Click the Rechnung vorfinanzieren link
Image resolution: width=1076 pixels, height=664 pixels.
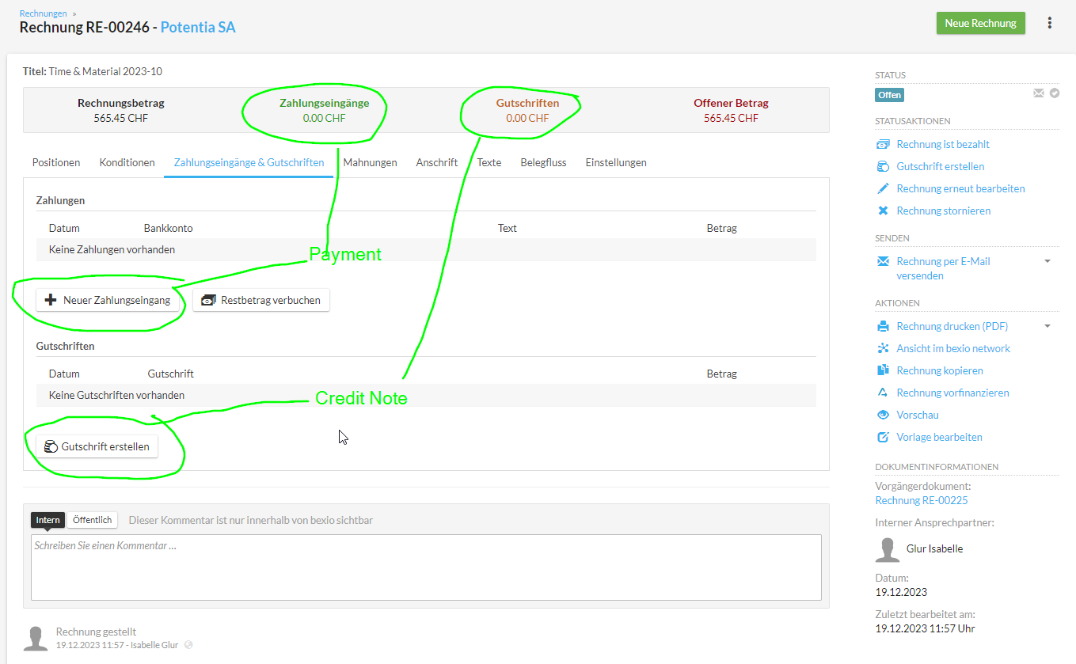[x=952, y=393]
